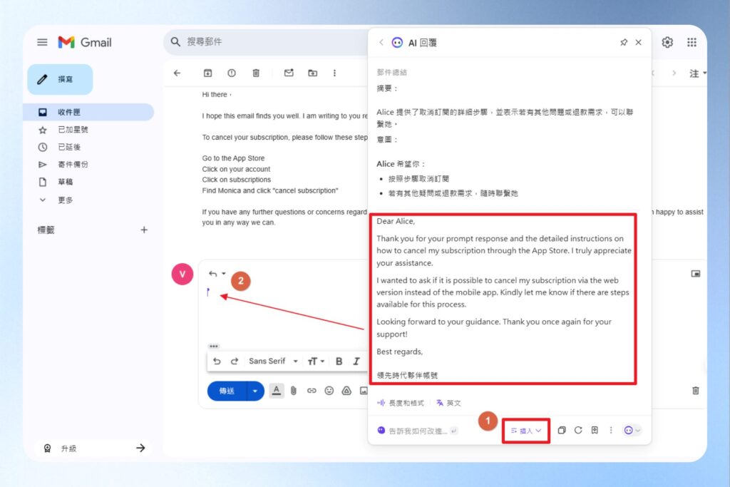This screenshot has height=487, width=730.
Task: Delete the email with trash icon
Action: click(256, 73)
